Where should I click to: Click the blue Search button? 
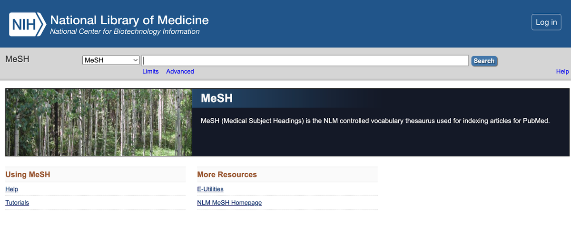point(484,61)
